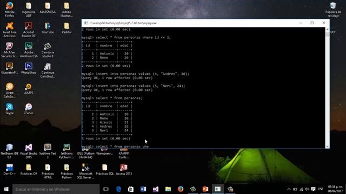Open Prácticas SQL folder
Screen dimensions: 346x194
[x=104, y=170]
